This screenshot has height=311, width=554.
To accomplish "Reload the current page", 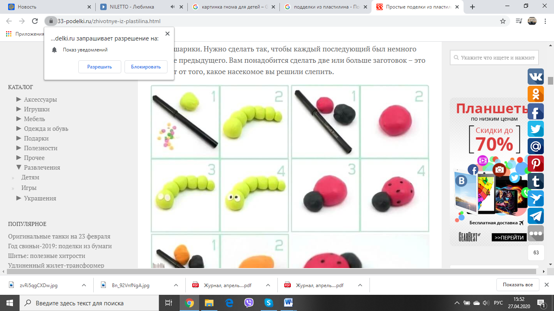I will tap(35, 21).
